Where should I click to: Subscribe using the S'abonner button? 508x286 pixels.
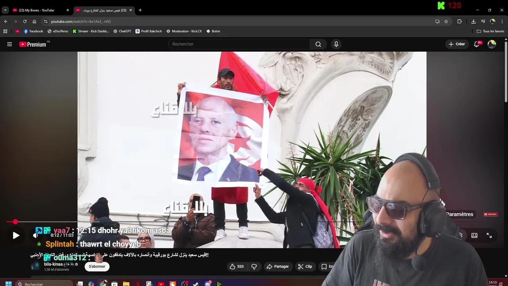pyautogui.click(x=97, y=267)
